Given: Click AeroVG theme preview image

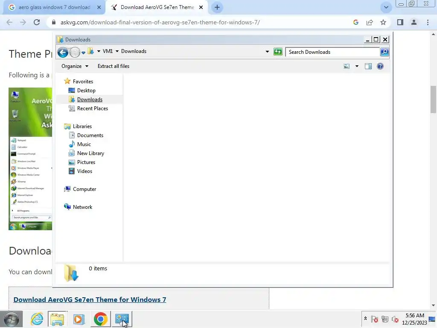Looking at the screenshot, I should (x=30, y=159).
